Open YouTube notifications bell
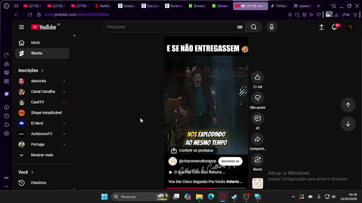 (x=335, y=27)
